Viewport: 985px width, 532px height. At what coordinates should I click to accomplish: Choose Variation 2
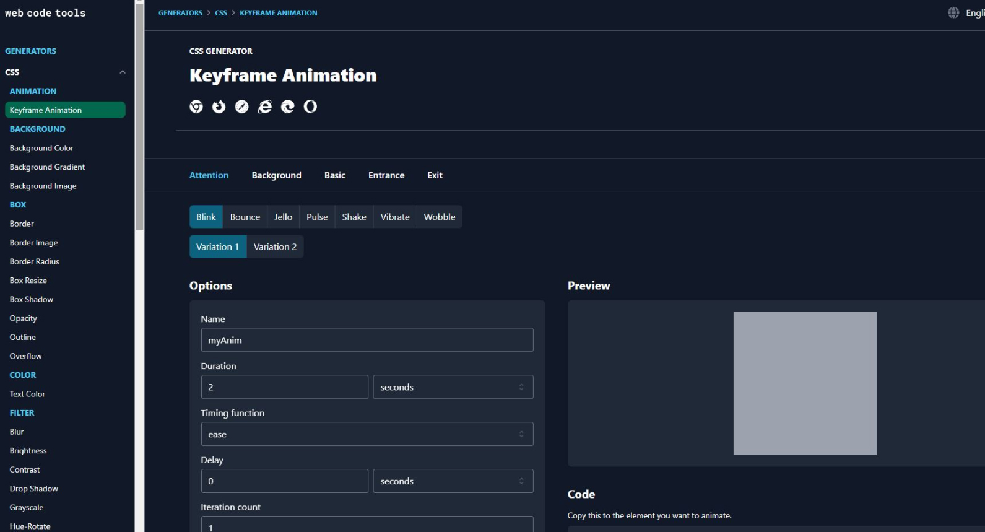[275, 246]
